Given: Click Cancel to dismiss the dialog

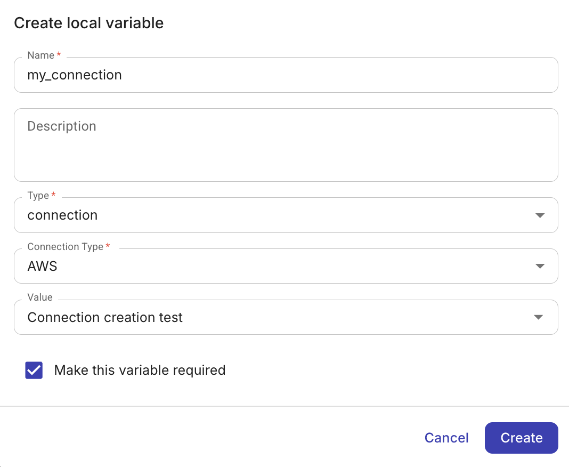Looking at the screenshot, I should [446, 438].
